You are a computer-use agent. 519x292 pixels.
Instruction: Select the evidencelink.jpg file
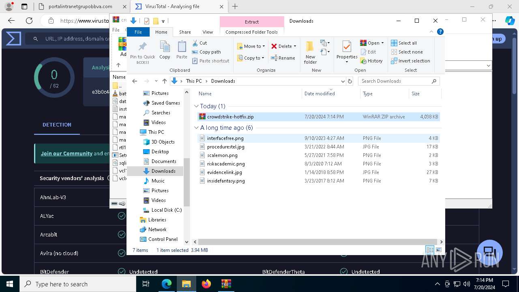[x=318, y=172]
